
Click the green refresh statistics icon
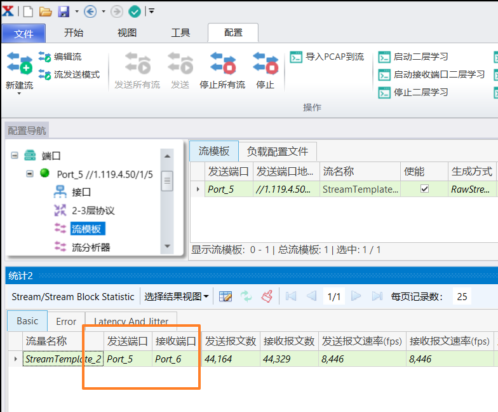coord(246,296)
